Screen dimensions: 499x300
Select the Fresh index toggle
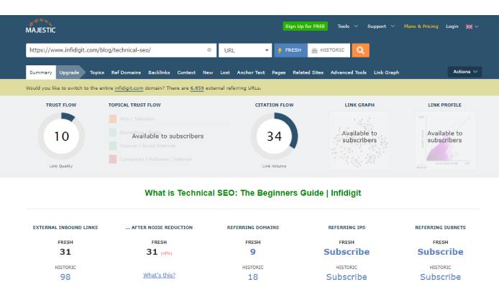pyautogui.click(x=290, y=50)
